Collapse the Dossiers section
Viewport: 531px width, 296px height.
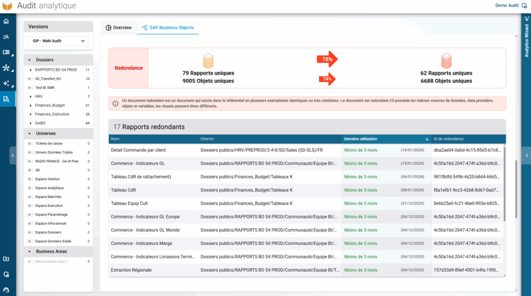(x=30, y=60)
